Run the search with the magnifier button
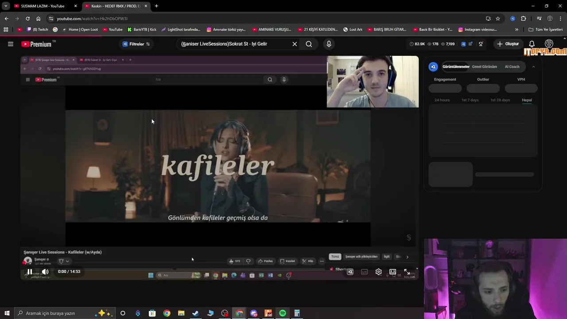The width and height of the screenshot is (567, 319). 309,44
